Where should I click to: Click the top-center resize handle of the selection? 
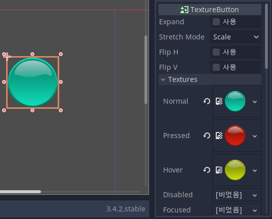(32, 54)
